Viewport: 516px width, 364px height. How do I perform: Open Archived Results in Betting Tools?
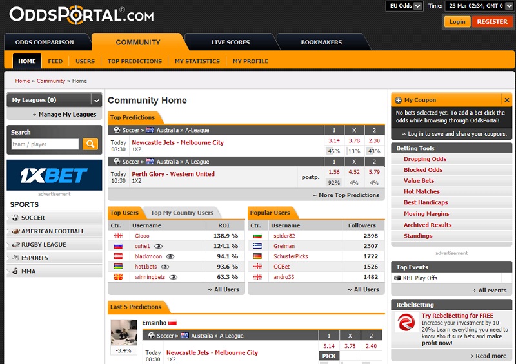428,225
